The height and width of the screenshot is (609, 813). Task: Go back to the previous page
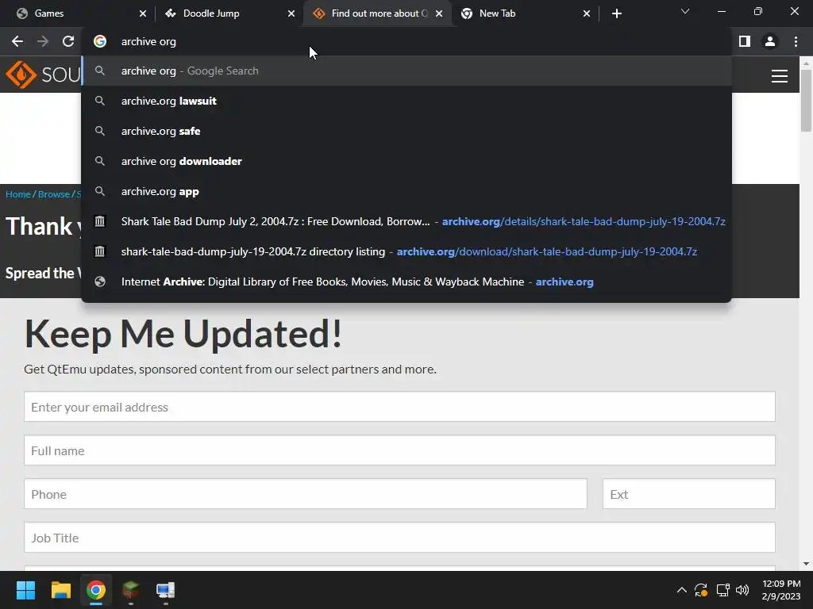[x=17, y=41]
